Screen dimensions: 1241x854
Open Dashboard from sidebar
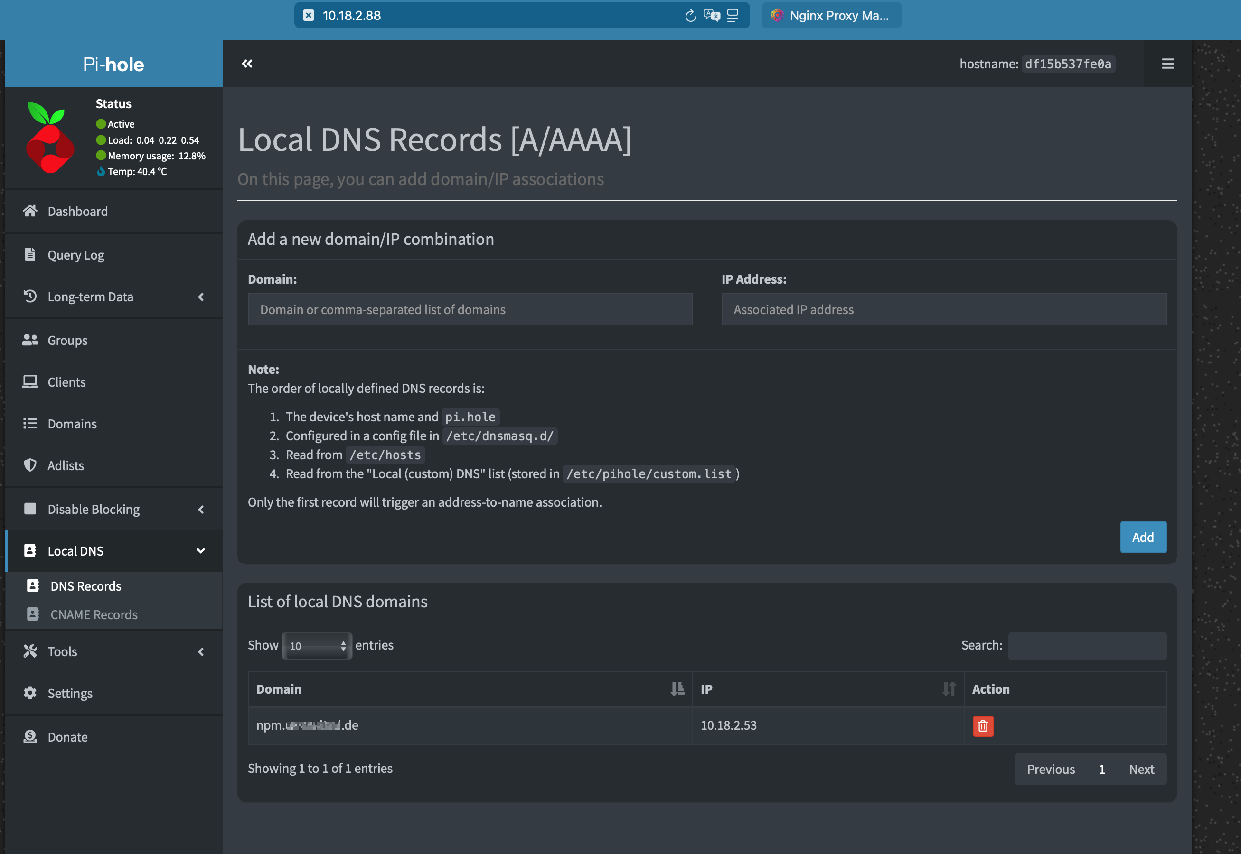[x=78, y=211]
